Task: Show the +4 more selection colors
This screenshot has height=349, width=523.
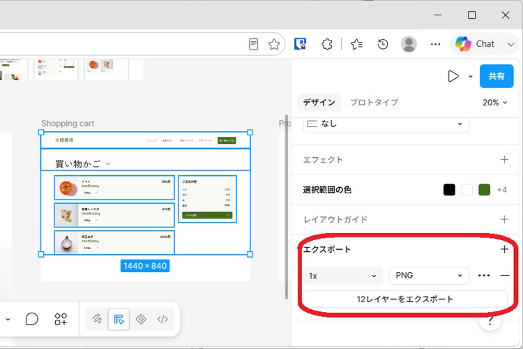Action: (501, 190)
